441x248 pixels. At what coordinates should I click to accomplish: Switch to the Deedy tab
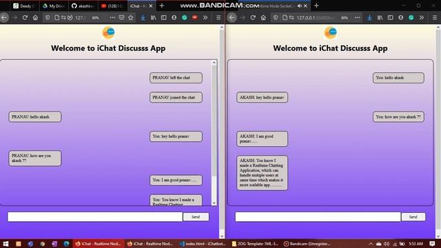point(24,6)
